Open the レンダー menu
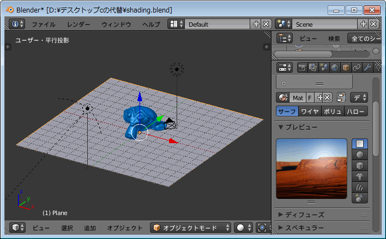This screenshot has height=239, width=386. [x=79, y=24]
